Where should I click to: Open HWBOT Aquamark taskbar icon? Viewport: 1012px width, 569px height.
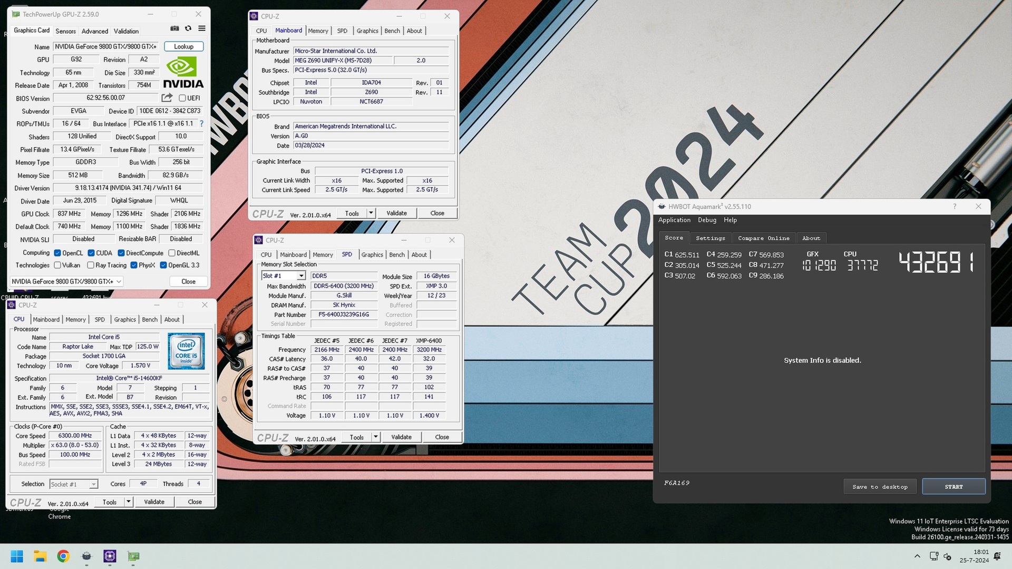point(86,556)
